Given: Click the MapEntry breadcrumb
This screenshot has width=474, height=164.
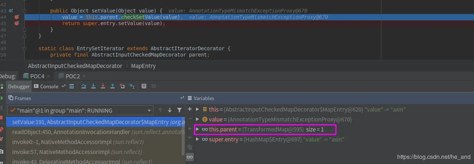Looking at the screenshot, I should 143,66.
